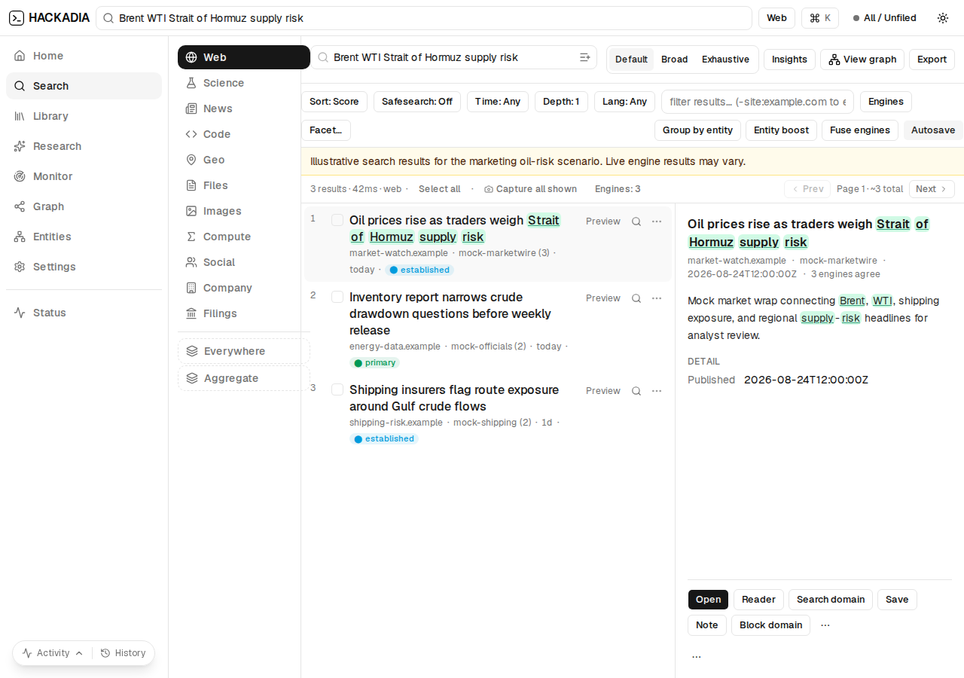Open the Depth: 1 dropdown
The width and height of the screenshot is (964, 678).
click(x=561, y=102)
